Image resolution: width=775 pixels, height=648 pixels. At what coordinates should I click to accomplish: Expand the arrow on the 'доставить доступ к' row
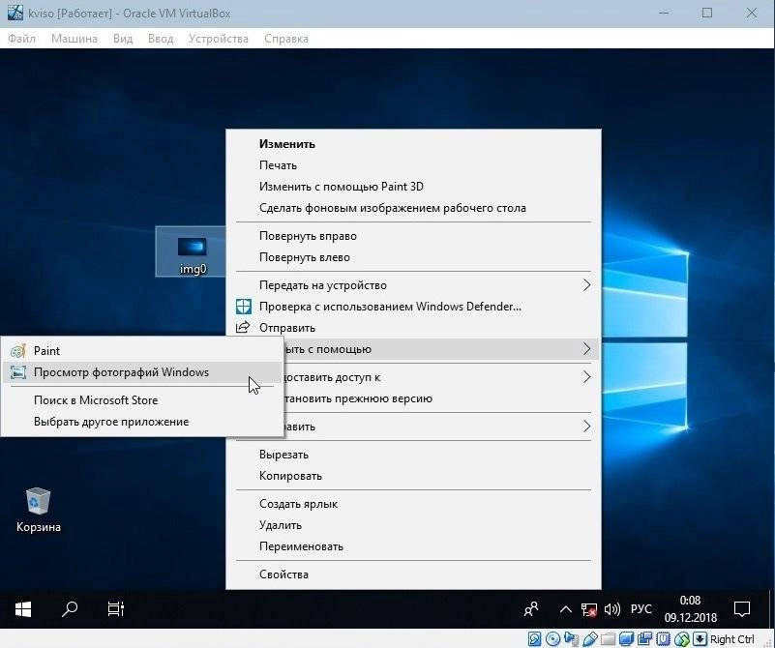586,377
